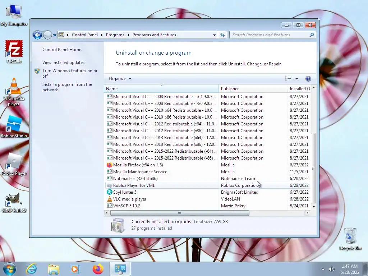Click scroll right arrow of program list
Screen dimensions: 368x276
[x=308, y=213]
